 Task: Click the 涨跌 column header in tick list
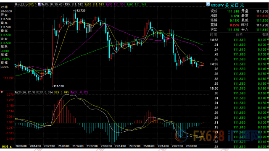(265, 35)
